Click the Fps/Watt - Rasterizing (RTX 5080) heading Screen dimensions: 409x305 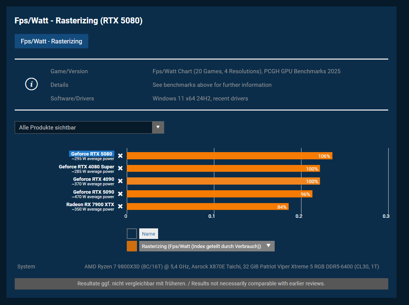tap(78, 21)
